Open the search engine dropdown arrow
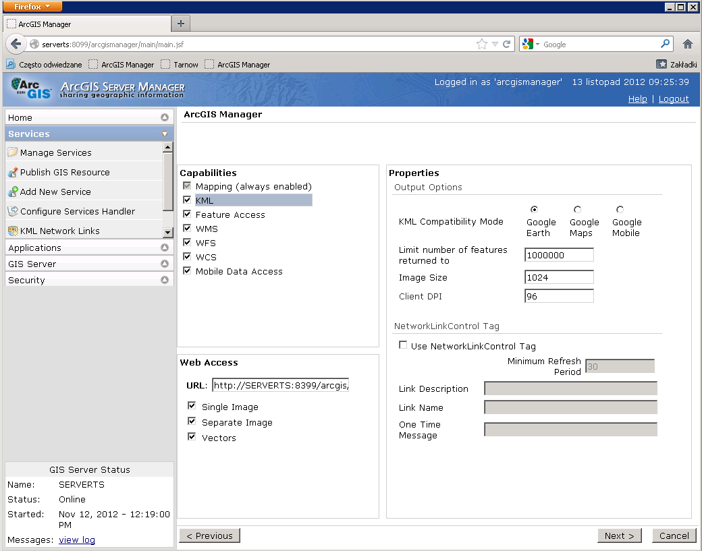Image resolution: width=702 pixels, height=551 pixels. click(x=538, y=44)
